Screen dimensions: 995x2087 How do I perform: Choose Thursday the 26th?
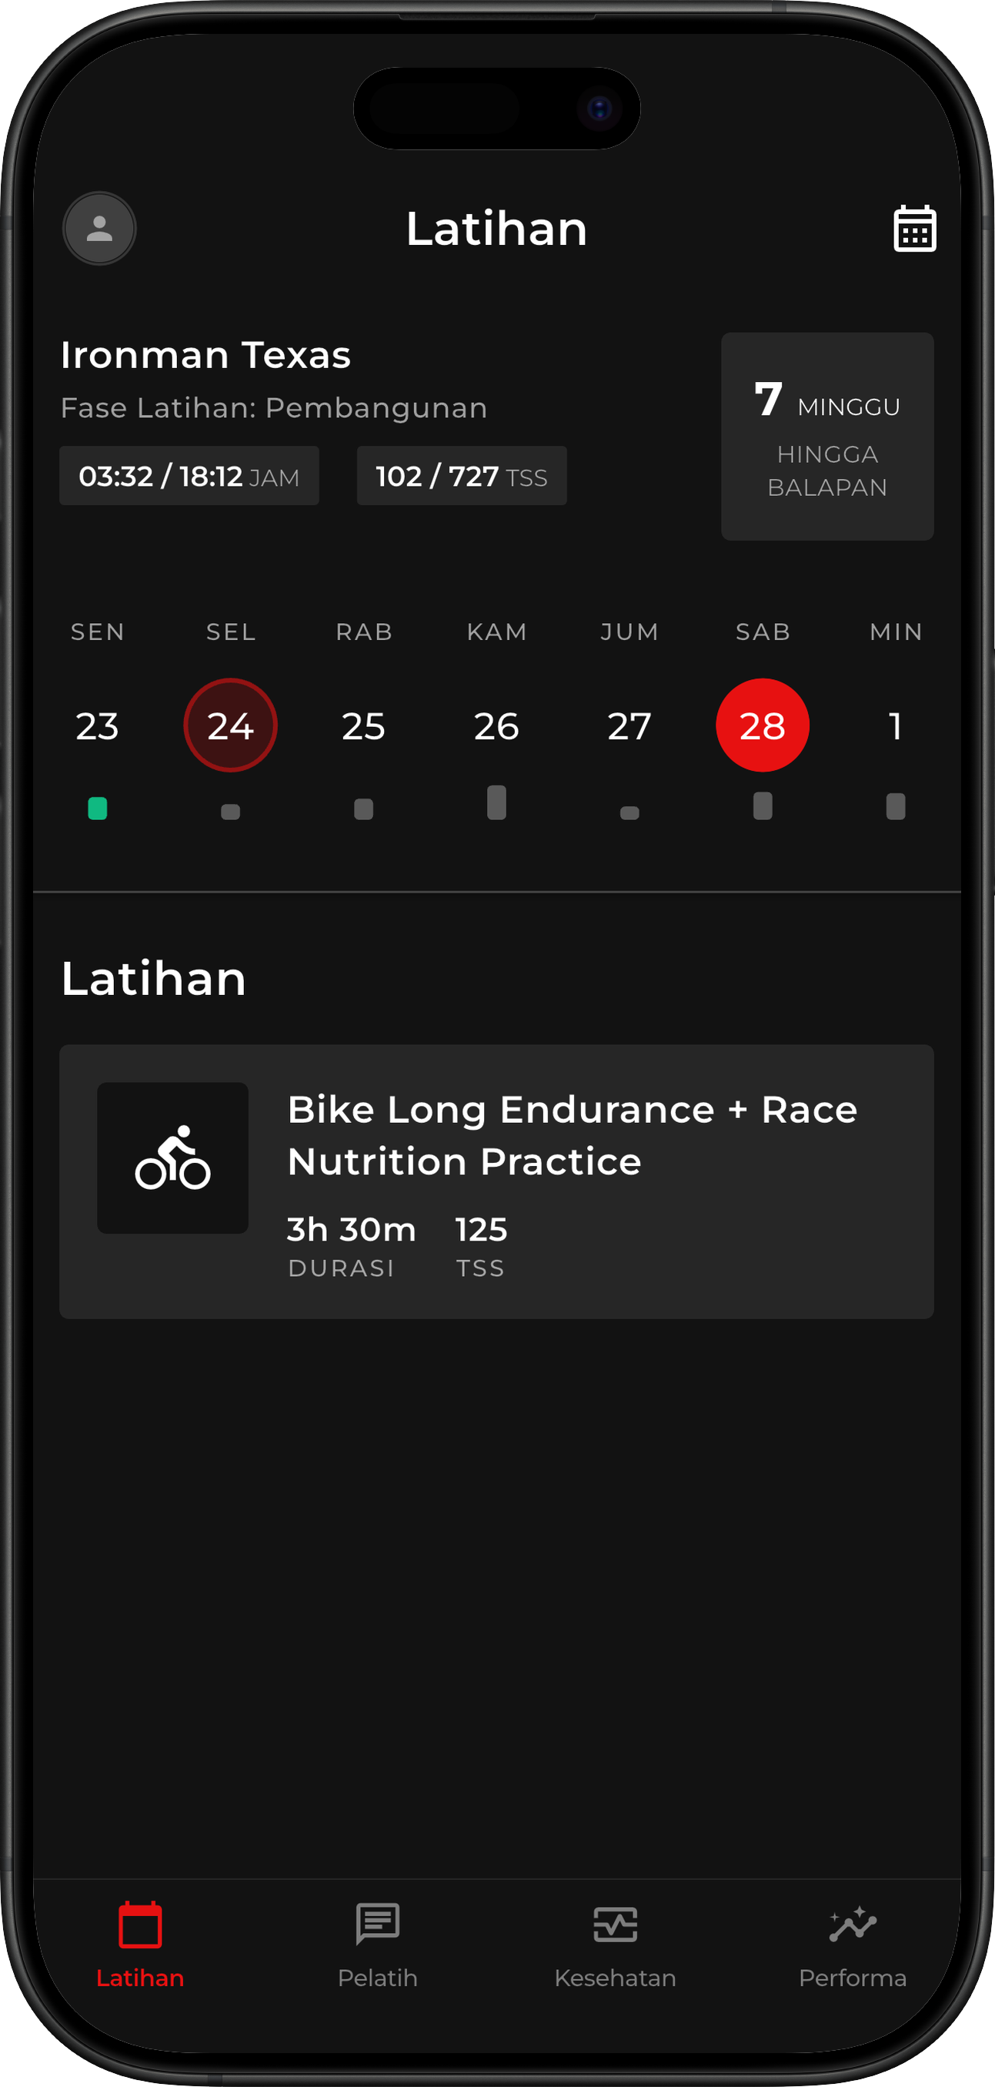pos(496,726)
